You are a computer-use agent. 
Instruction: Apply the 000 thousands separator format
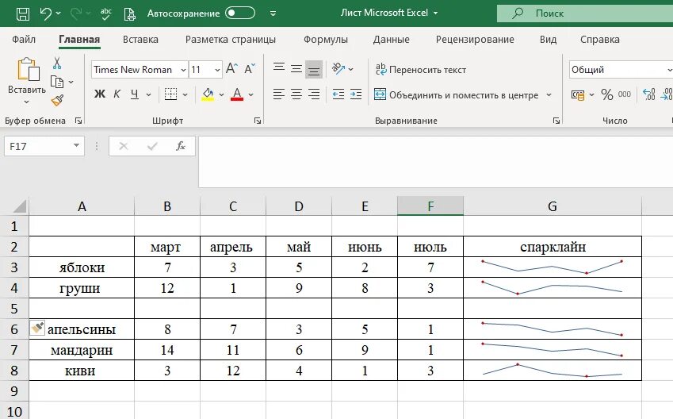click(x=624, y=94)
